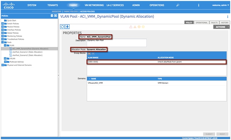Open the FABRIC menu
The height and width of the screenshot is (140, 231).
click(x=73, y=5)
